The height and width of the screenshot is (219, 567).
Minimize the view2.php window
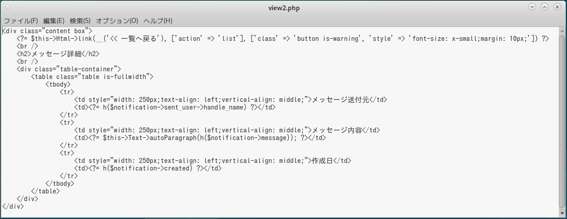532,7
